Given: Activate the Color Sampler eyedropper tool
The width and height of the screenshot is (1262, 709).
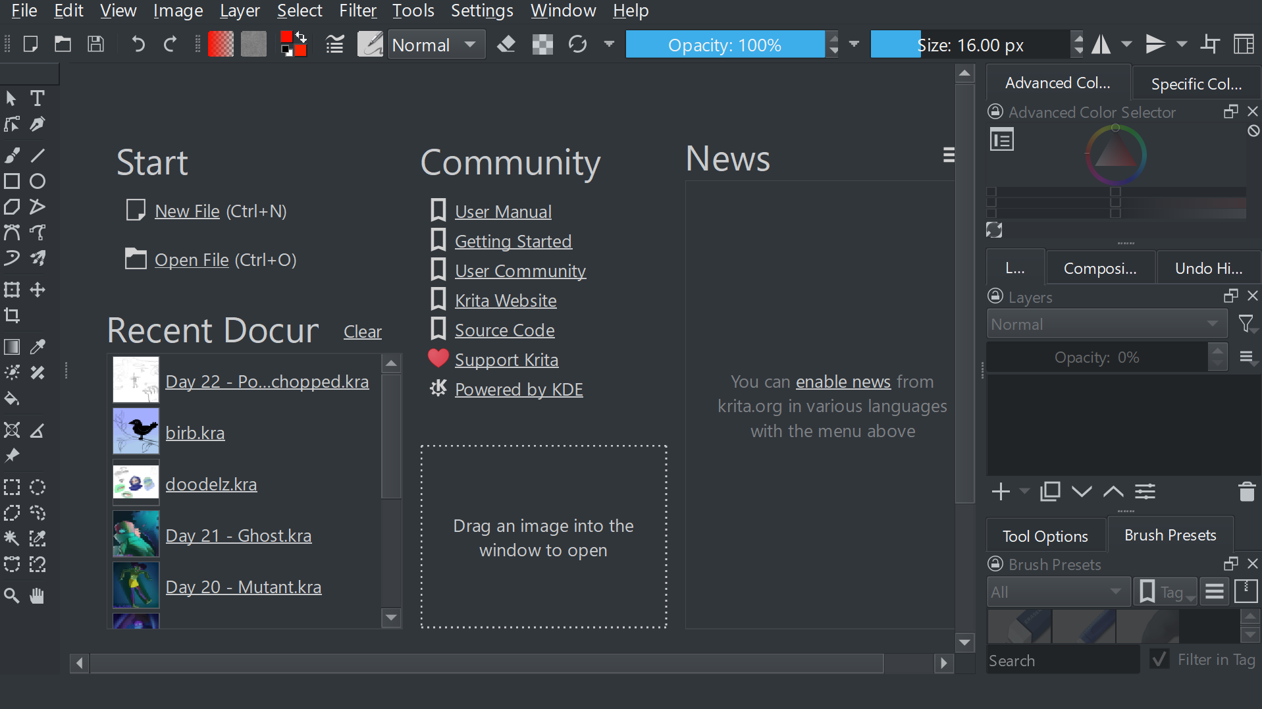Looking at the screenshot, I should coord(38,347).
